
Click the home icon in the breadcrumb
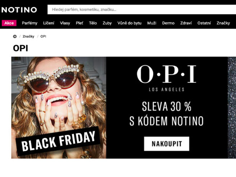(x=15, y=36)
